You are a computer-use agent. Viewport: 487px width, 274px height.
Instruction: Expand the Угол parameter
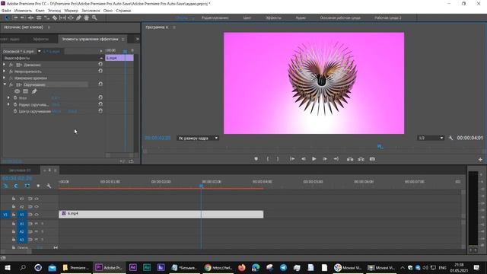tap(8, 97)
